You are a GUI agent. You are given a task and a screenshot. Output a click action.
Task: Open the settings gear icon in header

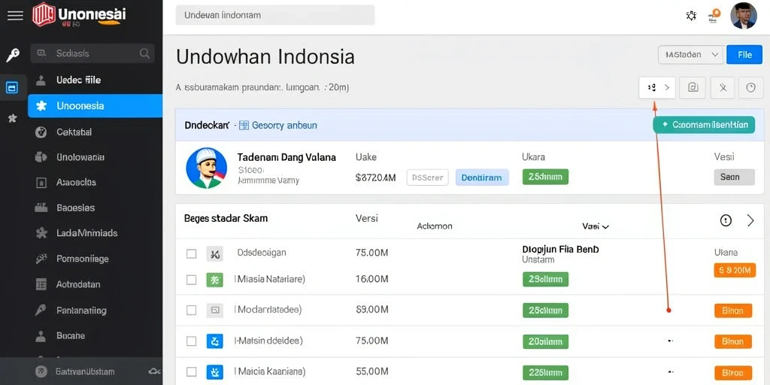coord(692,16)
